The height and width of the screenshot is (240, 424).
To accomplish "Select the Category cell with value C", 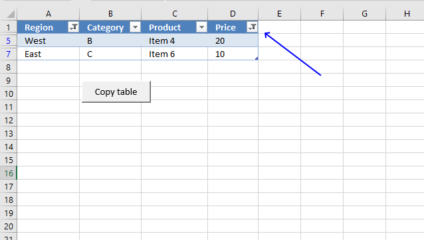I will (110, 54).
